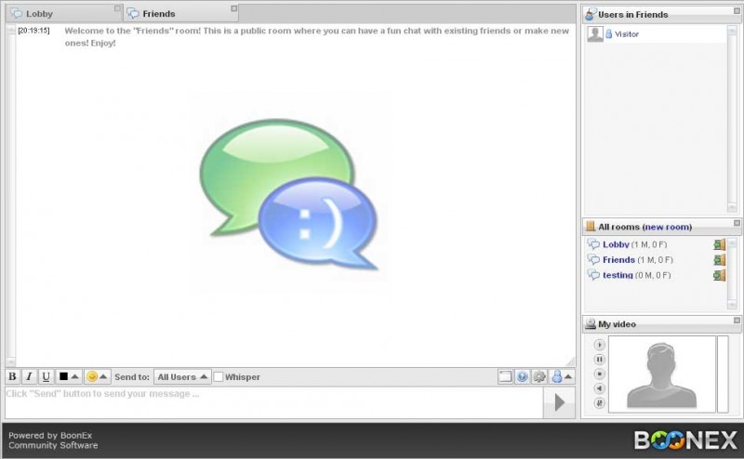Screen dimensions: 744x459
Task: Open the blue help question icon
Action: pyautogui.click(x=523, y=376)
